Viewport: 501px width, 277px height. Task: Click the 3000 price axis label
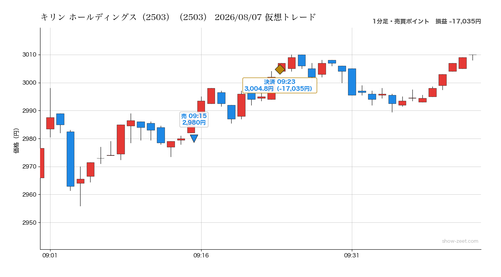pos(30,83)
